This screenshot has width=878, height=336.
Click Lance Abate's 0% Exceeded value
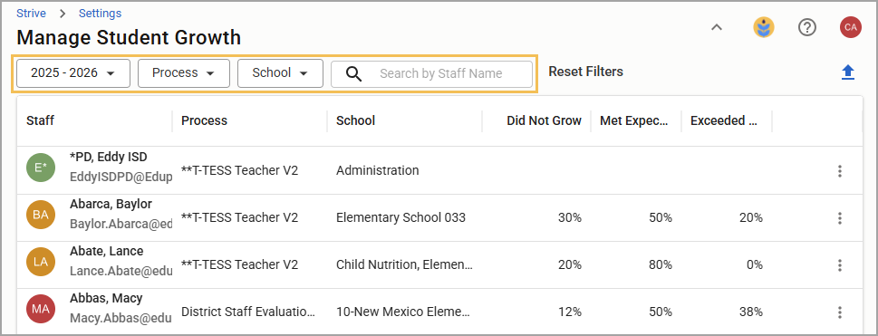pos(754,264)
